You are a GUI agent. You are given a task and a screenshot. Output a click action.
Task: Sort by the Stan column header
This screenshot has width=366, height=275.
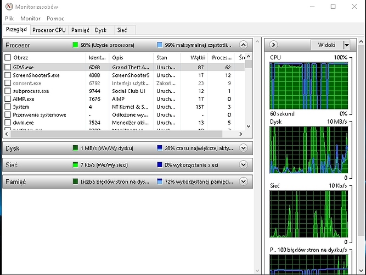(167, 57)
